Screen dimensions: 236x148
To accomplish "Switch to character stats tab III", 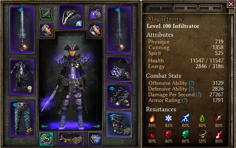I will click(210, 8).
